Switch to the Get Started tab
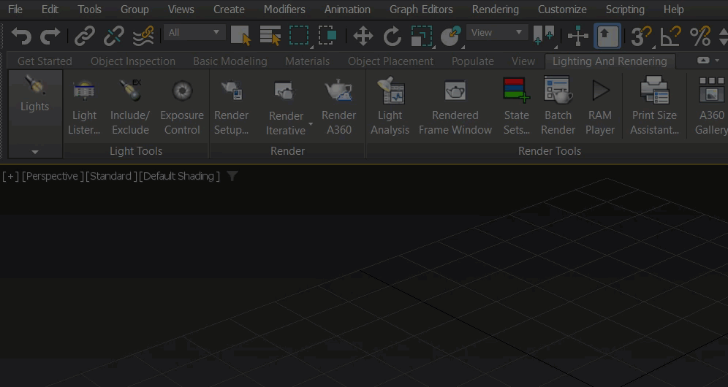 (45, 61)
